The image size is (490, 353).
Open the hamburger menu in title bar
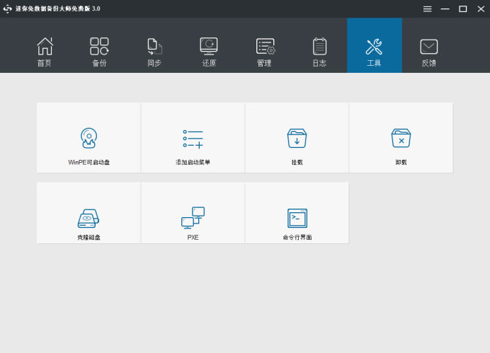click(428, 8)
